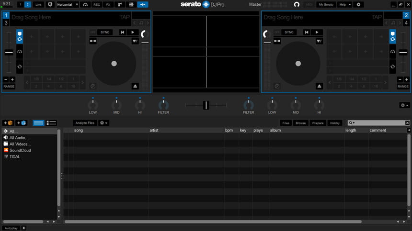Nudge deck 1 pitch up with plus button
412x231 pixels.
tap(12, 79)
